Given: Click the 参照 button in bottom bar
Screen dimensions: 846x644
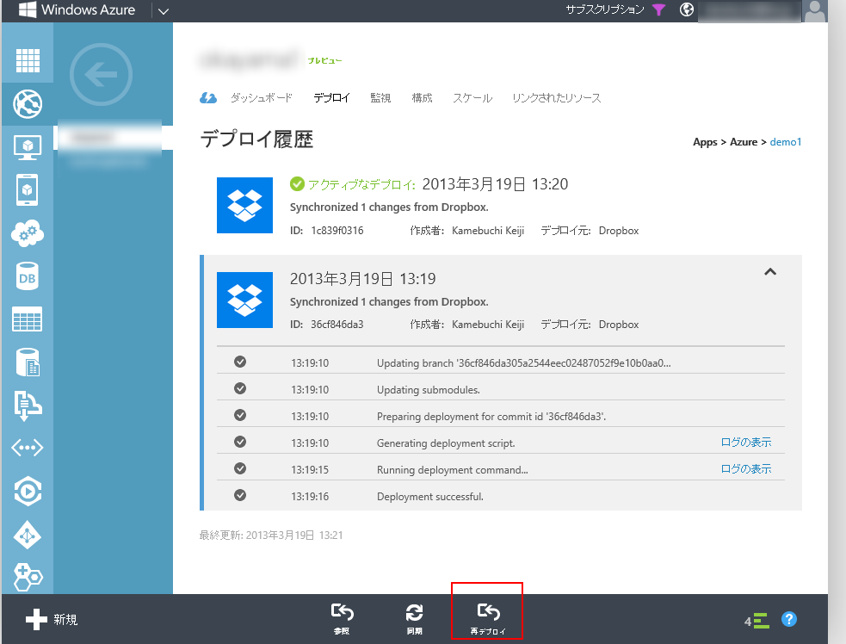Looking at the screenshot, I should point(343,619).
